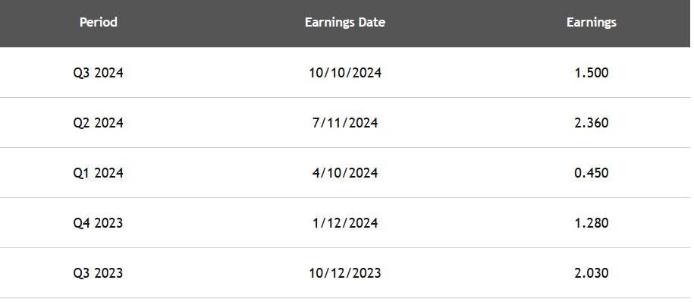Click the 7/11/2024 earnings date
Screen dimensions: 694x302
pos(345,123)
